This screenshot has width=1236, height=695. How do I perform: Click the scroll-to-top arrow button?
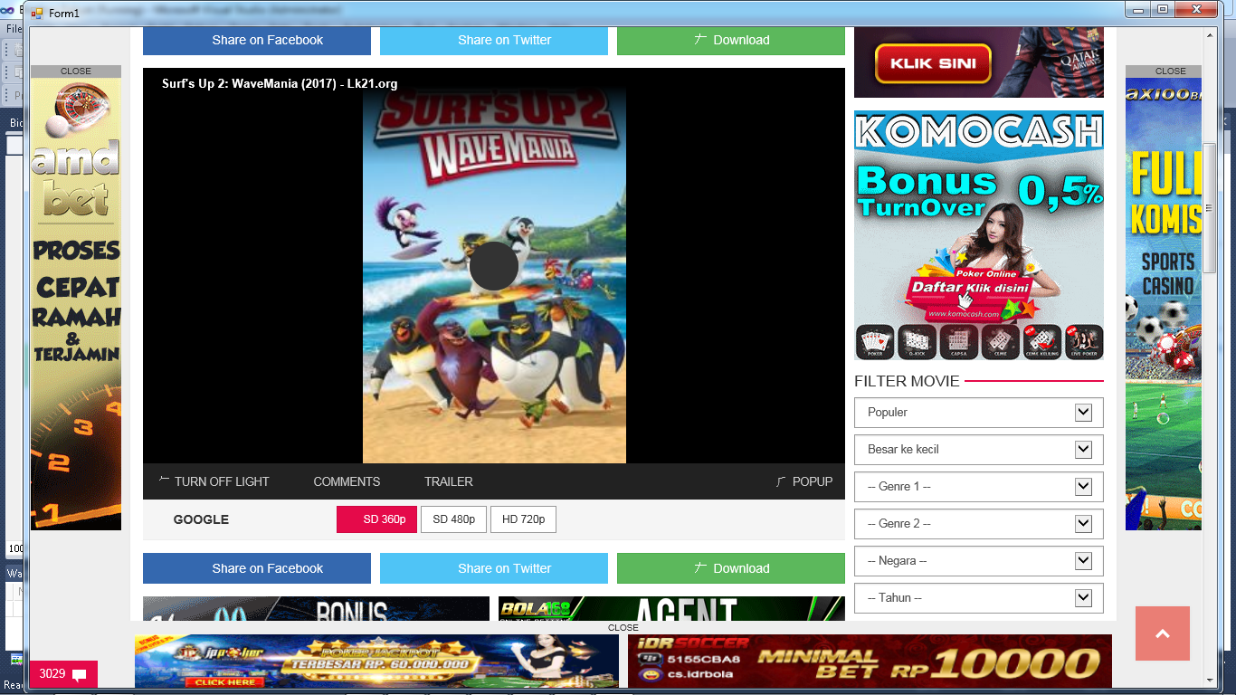1163,633
